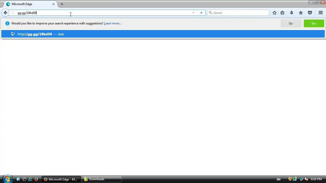Click the Edge logo on the tab
326x183 pixels.
pyautogui.click(x=8, y=4)
